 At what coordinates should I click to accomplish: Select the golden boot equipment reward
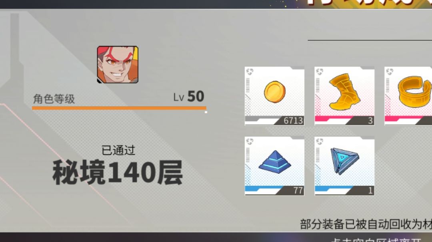click(344, 96)
